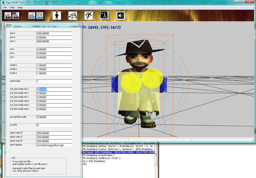Click the col_box scale max.z field

pyautogui.click(x=54, y=109)
